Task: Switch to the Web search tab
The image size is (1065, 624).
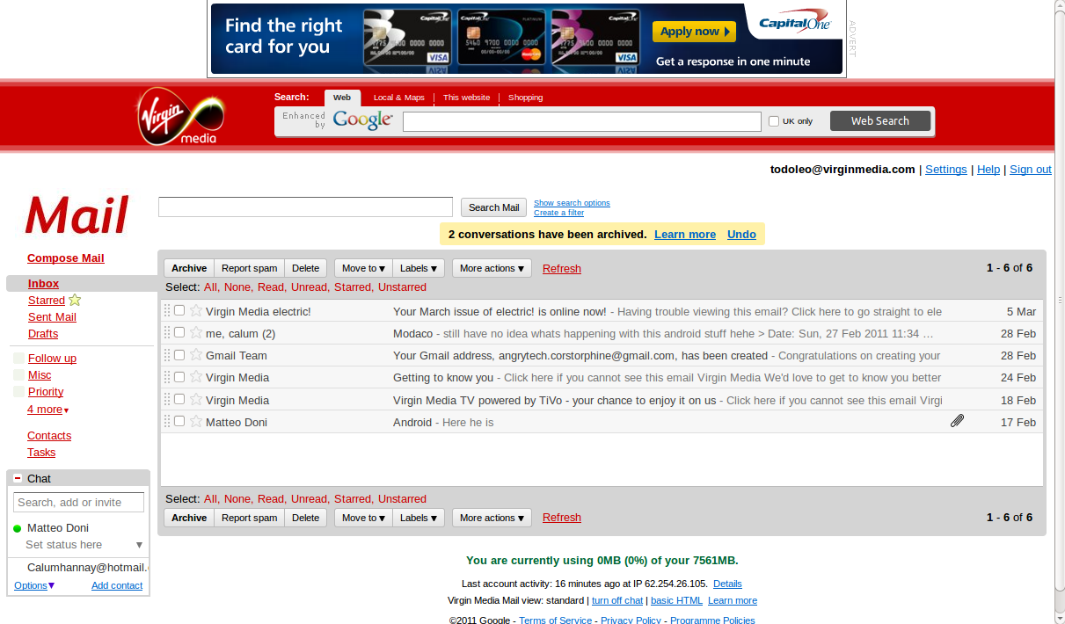Action: (x=342, y=98)
